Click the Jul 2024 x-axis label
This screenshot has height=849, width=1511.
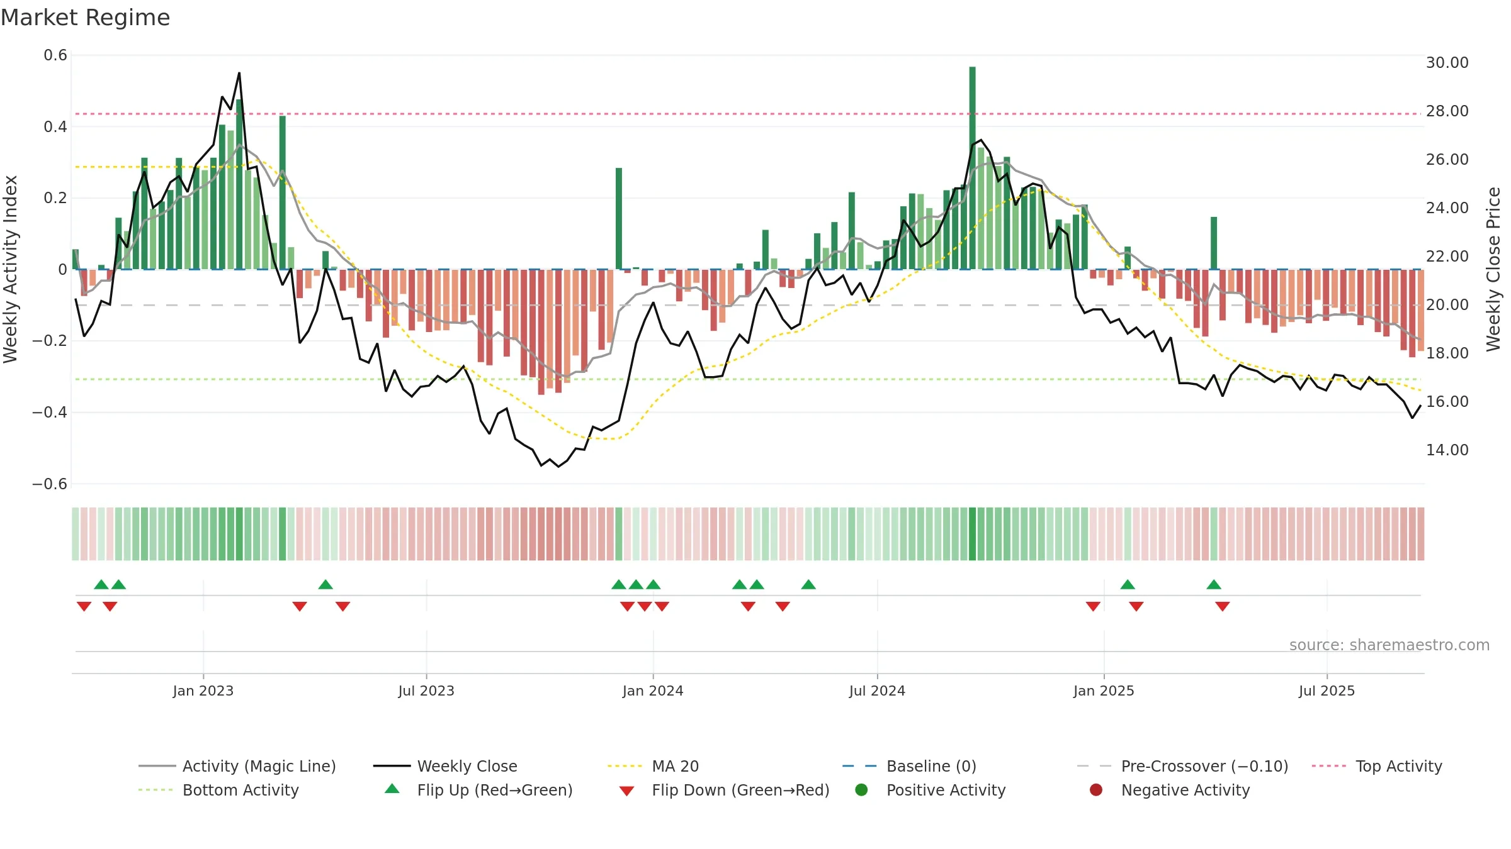[x=877, y=691]
